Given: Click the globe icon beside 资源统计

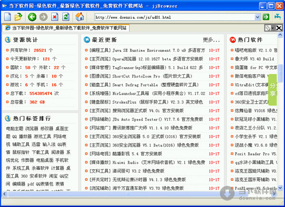Looking at the screenshot, I should pyautogui.click(x=8, y=39).
